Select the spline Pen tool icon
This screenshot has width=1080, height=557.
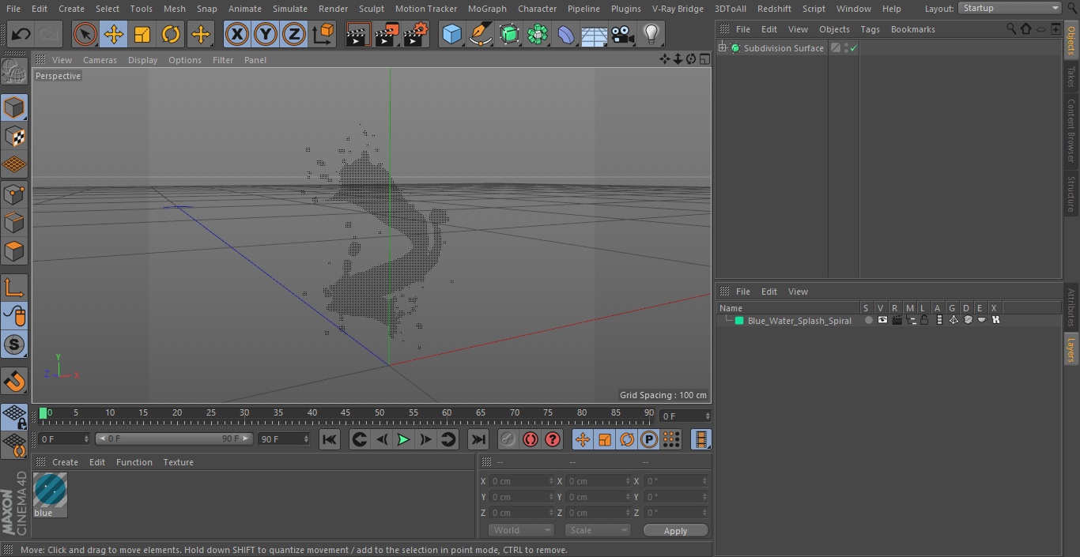(x=480, y=34)
